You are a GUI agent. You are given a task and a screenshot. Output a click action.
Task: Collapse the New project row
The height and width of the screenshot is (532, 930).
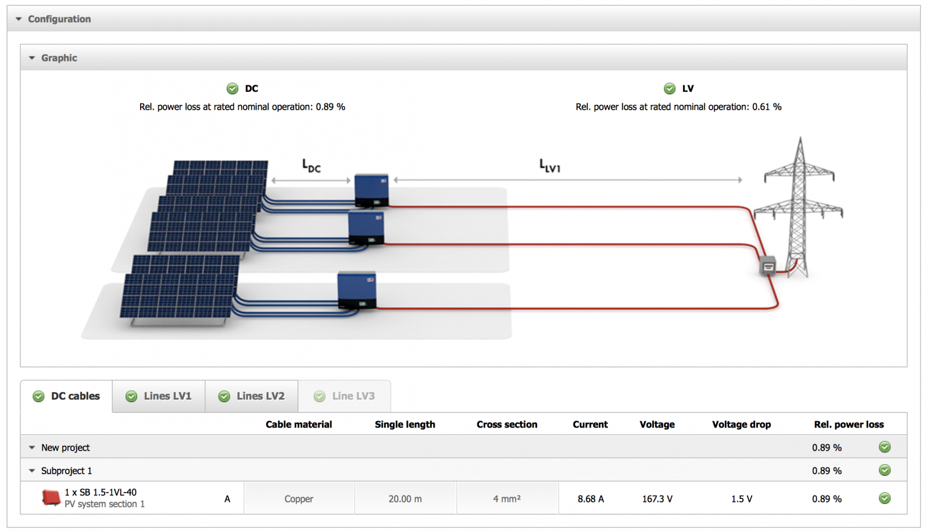click(32, 448)
